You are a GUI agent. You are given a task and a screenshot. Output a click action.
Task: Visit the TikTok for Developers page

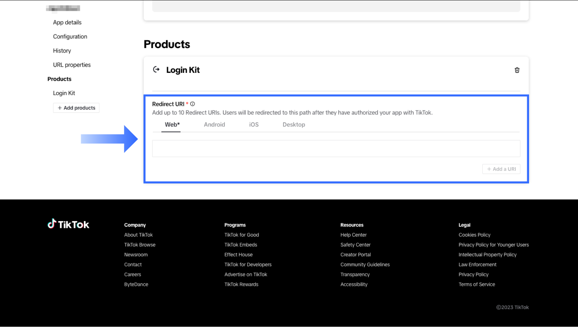pos(248,264)
